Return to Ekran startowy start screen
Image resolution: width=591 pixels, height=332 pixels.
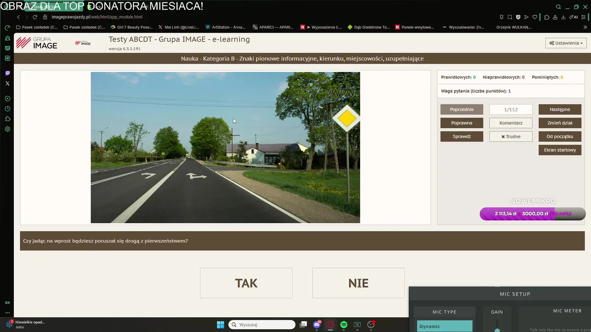coord(560,150)
